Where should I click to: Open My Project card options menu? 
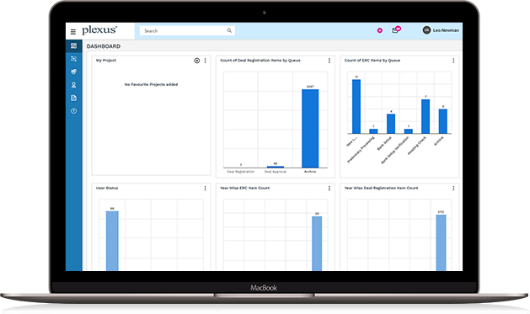205,61
